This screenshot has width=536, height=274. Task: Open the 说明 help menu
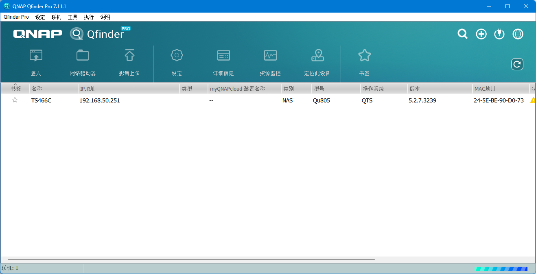(105, 17)
